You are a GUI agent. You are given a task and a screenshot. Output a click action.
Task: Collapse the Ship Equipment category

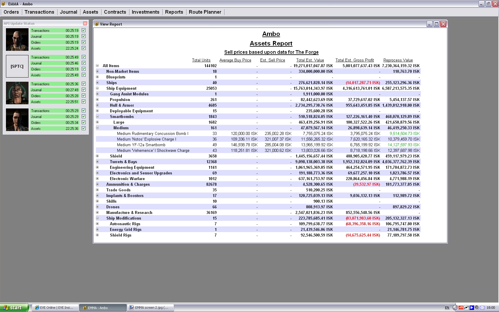[x=97, y=88]
